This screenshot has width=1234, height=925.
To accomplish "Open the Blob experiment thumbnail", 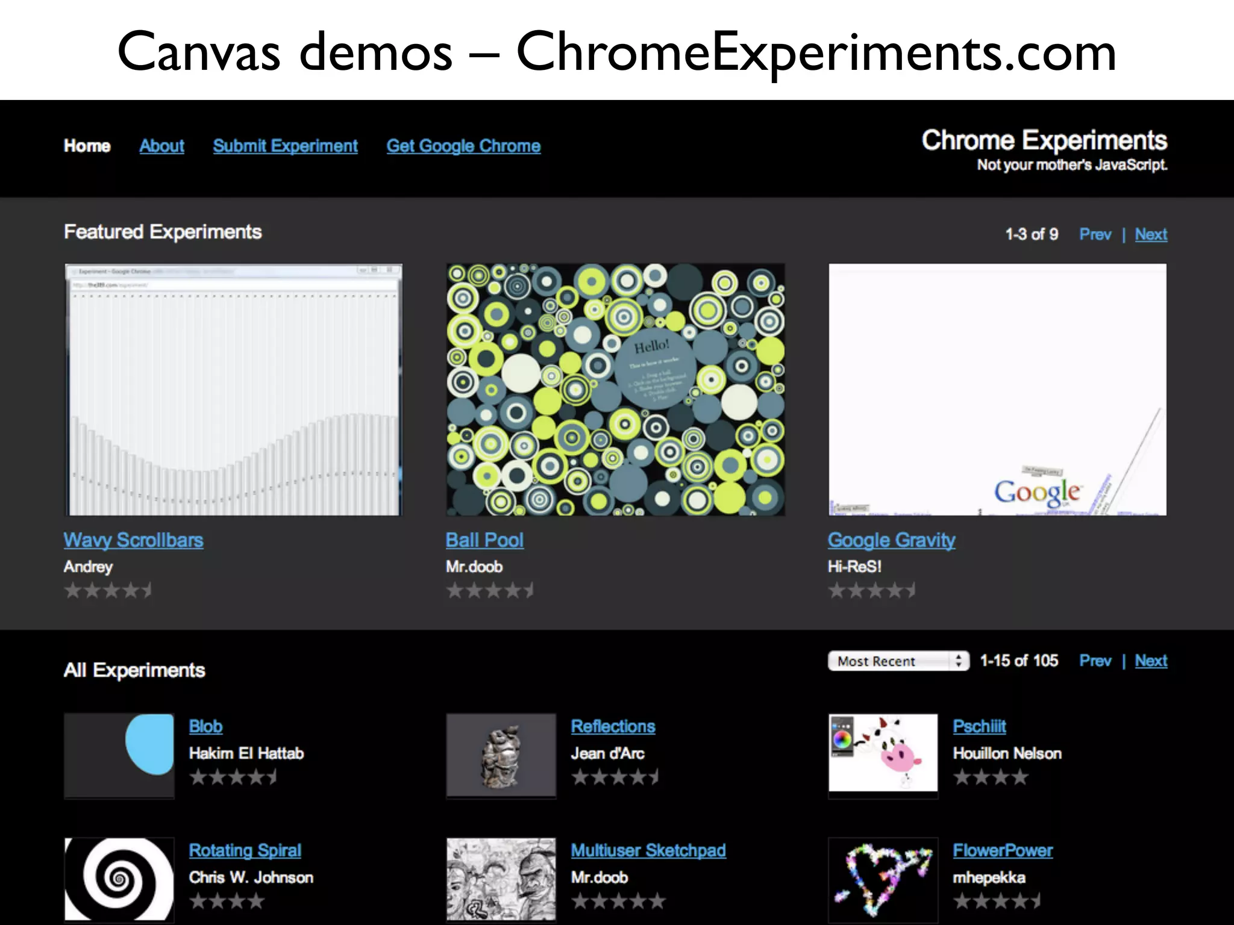I will (119, 756).
